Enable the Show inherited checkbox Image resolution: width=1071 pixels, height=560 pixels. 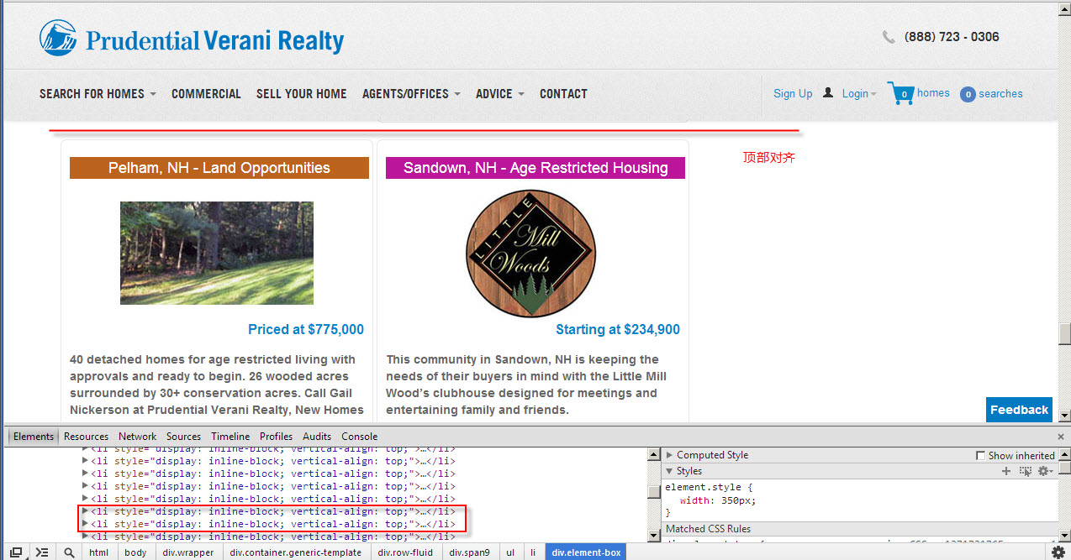click(x=980, y=455)
